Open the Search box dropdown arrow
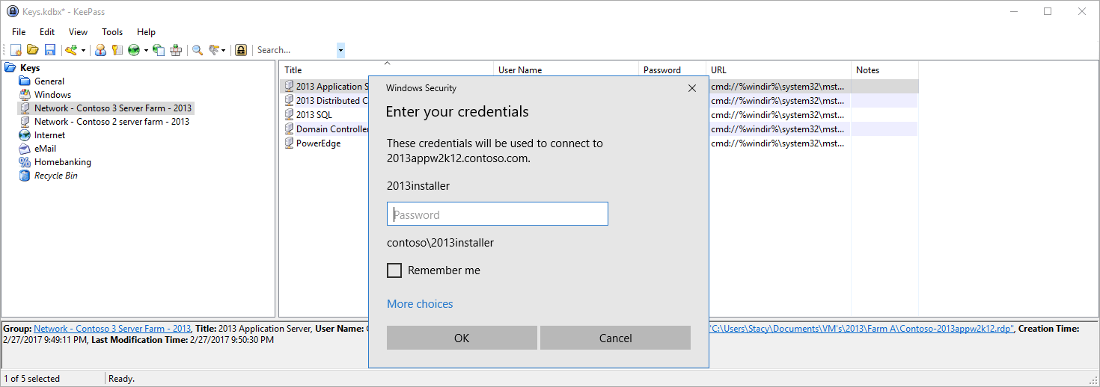1100x387 pixels. (x=340, y=50)
